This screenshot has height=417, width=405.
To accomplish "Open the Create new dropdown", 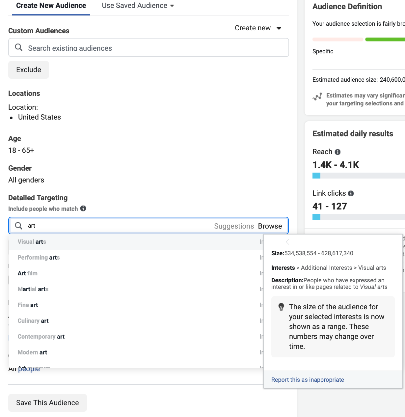I will click(258, 28).
